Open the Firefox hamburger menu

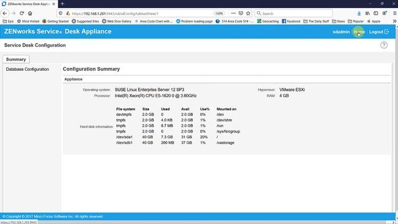click(395, 13)
